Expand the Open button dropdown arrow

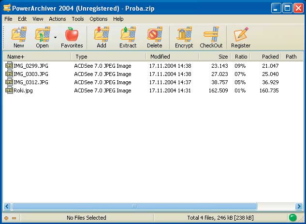click(56, 37)
